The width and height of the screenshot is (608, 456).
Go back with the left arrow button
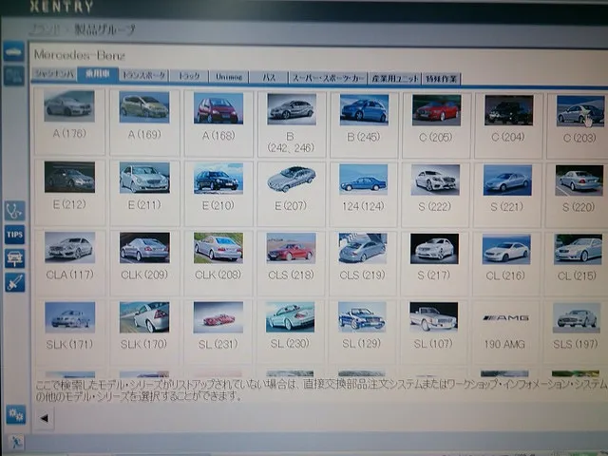tap(44, 418)
